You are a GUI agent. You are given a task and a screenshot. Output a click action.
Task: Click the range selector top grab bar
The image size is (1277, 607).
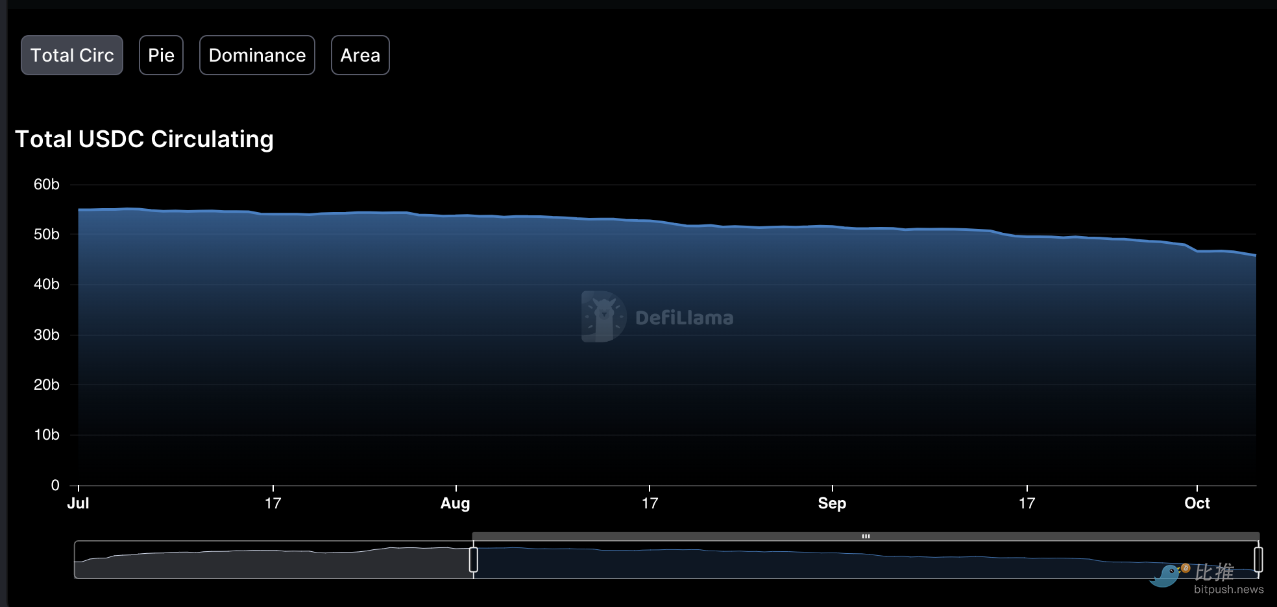[866, 536]
